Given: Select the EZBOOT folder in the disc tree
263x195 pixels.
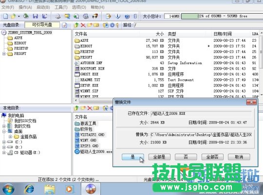Looking at the screenshot, I should [x=20, y=43].
